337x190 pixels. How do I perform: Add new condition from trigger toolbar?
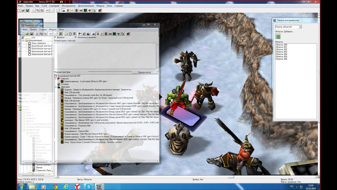(84, 34)
